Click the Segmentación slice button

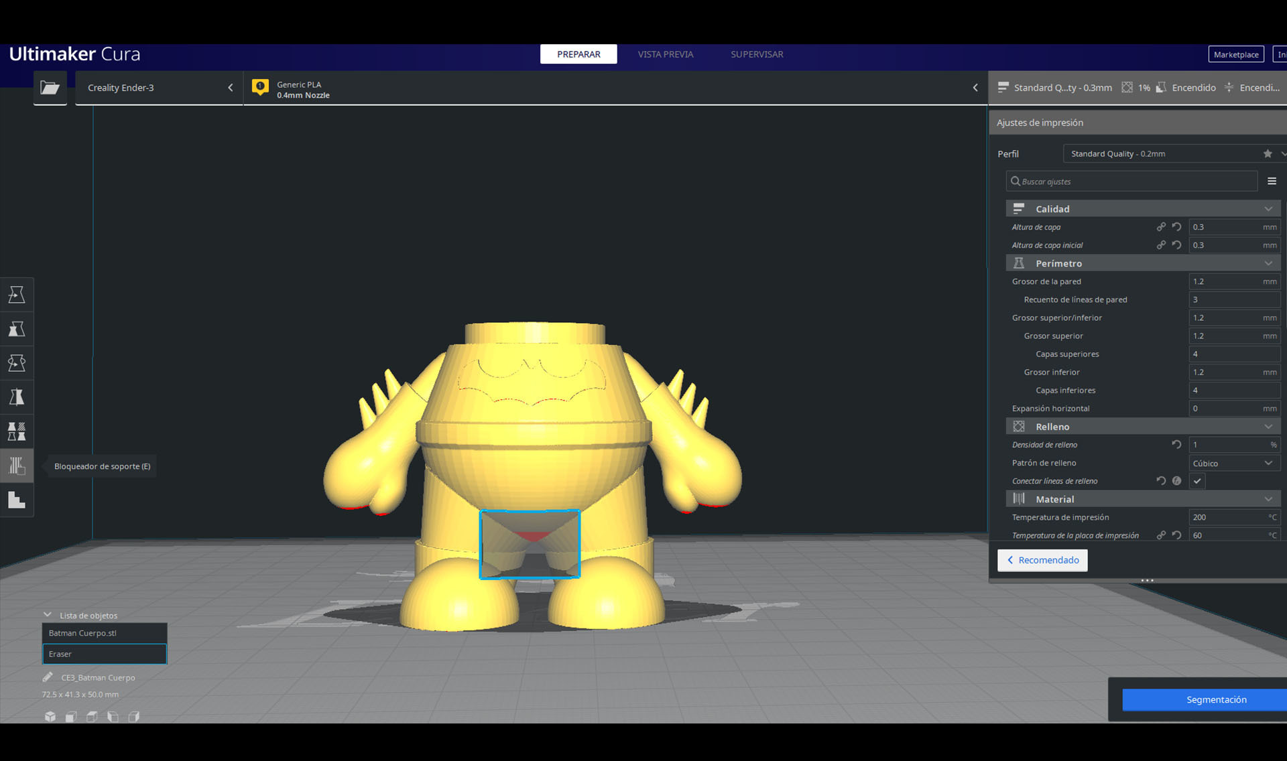(x=1205, y=699)
